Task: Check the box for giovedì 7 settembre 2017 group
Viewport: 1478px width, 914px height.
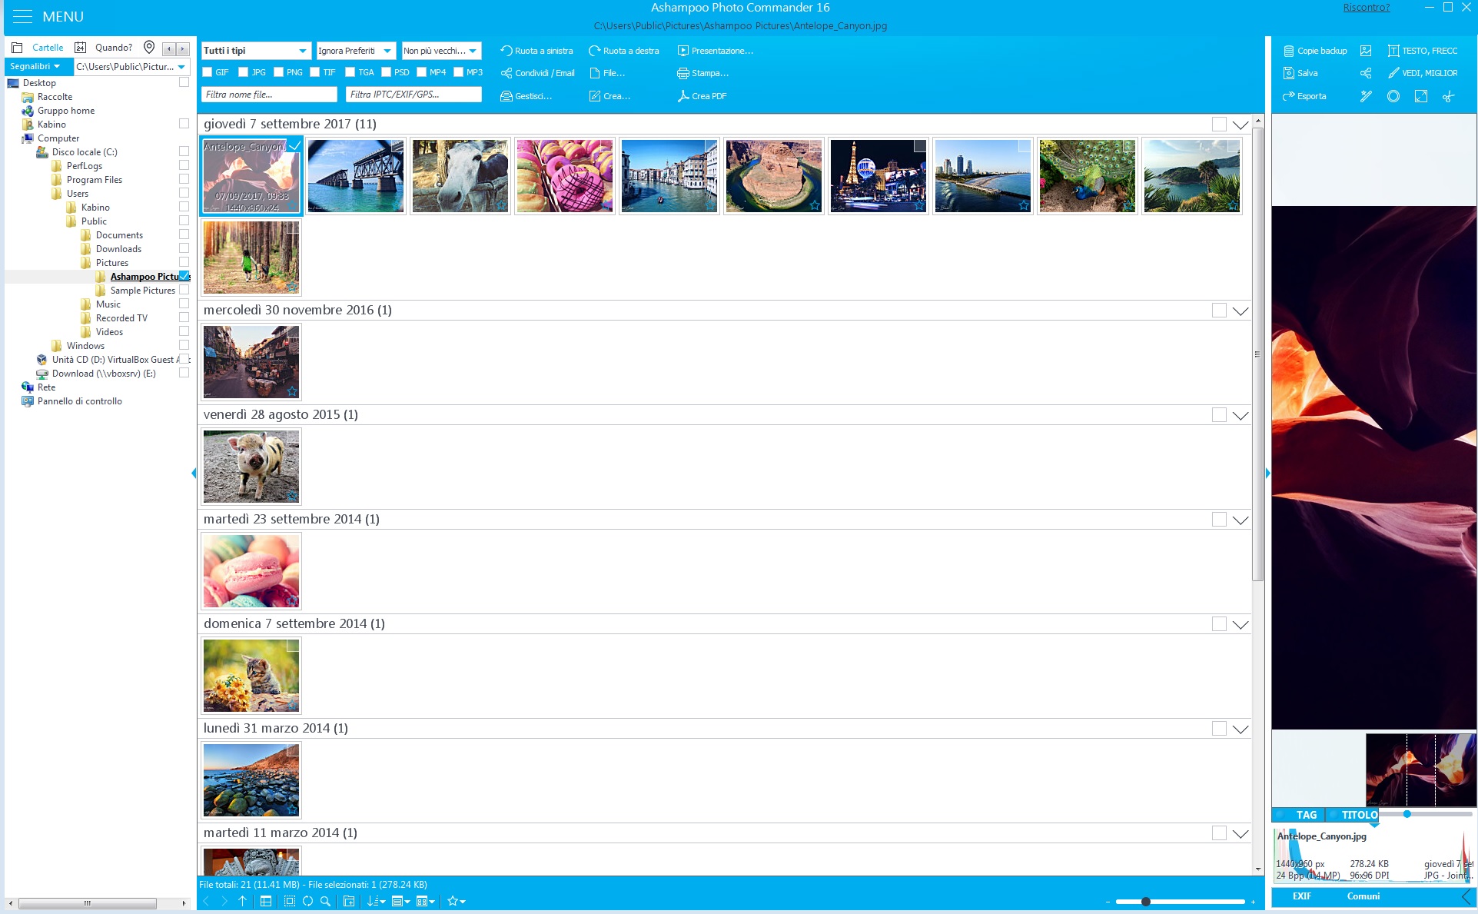Action: (1219, 125)
